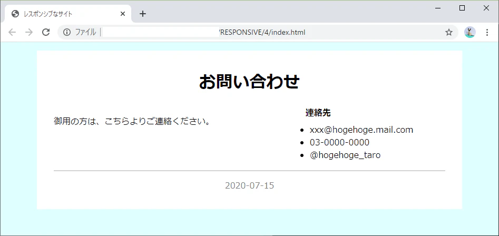
Task: Open the site info icon beside ファイル
Action: [x=66, y=32]
